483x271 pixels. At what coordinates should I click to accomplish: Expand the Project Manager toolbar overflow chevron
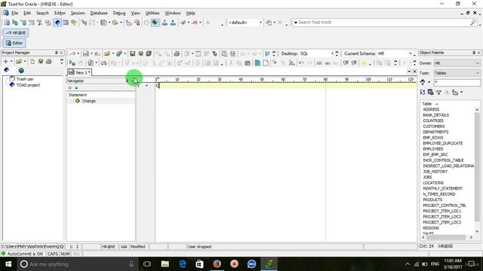point(62,62)
